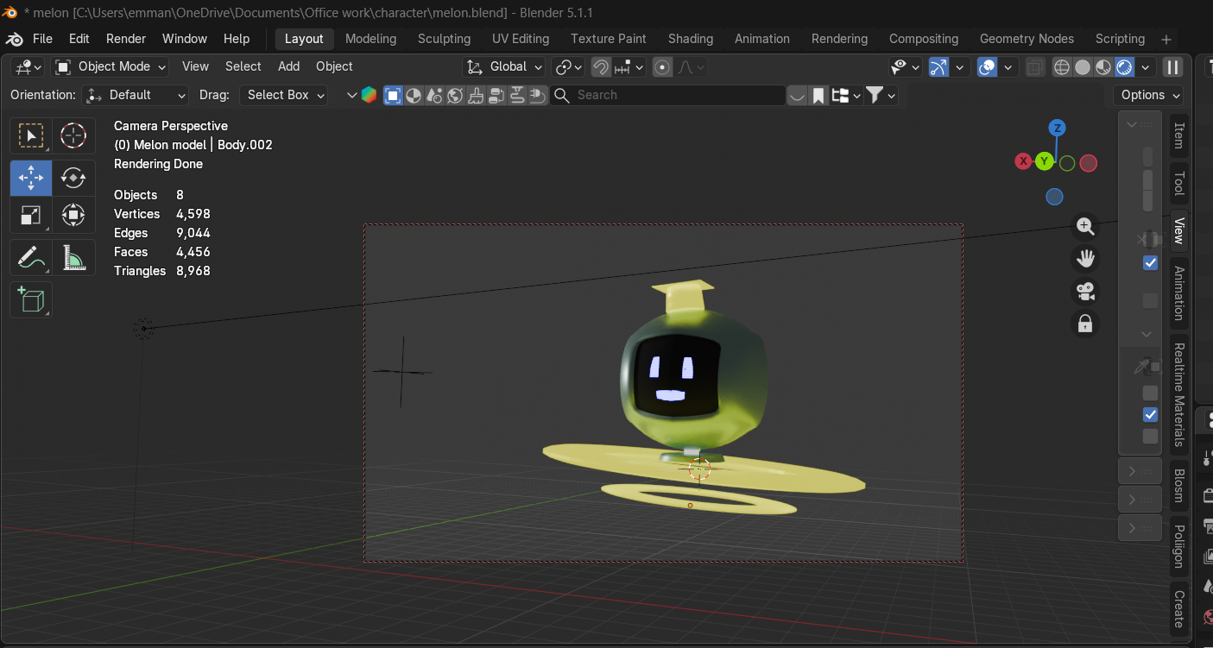Viewport: 1213px width, 648px height.
Task: Click the padlock lock-camera-to-view gizmo
Action: [x=1085, y=324]
